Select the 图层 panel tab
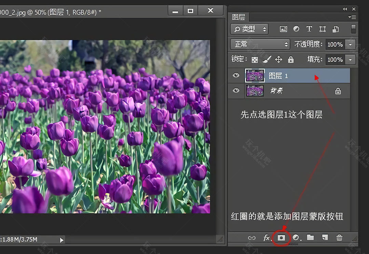The image size is (369, 254). [238, 17]
